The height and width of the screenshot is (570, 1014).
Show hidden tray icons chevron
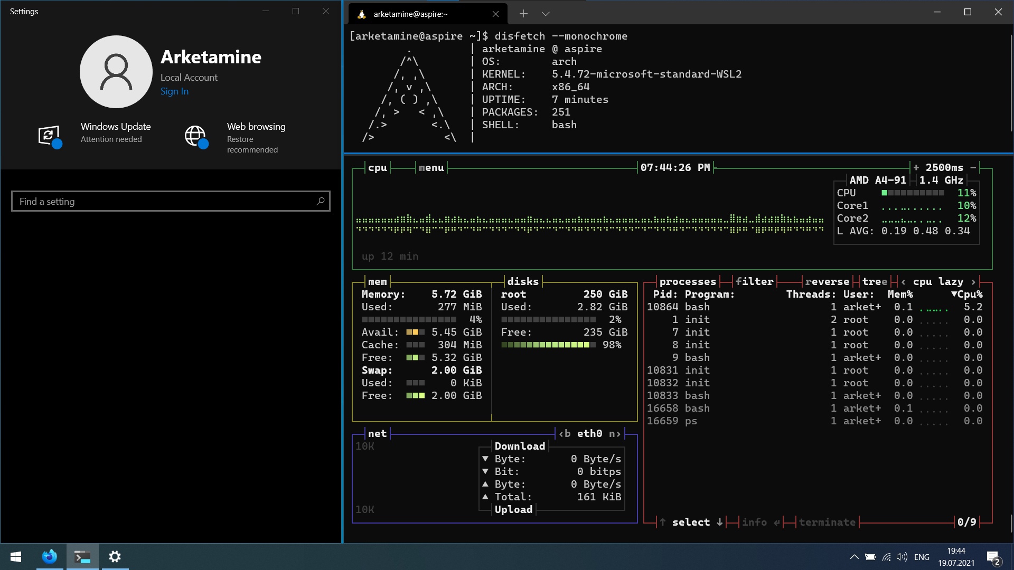click(x=854, y=557)
